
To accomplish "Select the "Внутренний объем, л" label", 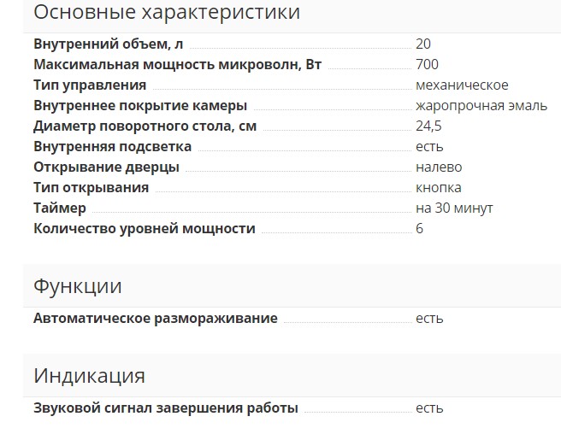I will coord(109,44).
